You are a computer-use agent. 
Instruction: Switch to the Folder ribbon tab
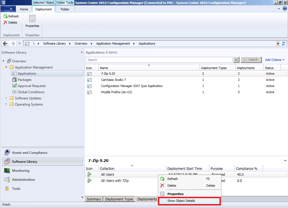(65, 9)
